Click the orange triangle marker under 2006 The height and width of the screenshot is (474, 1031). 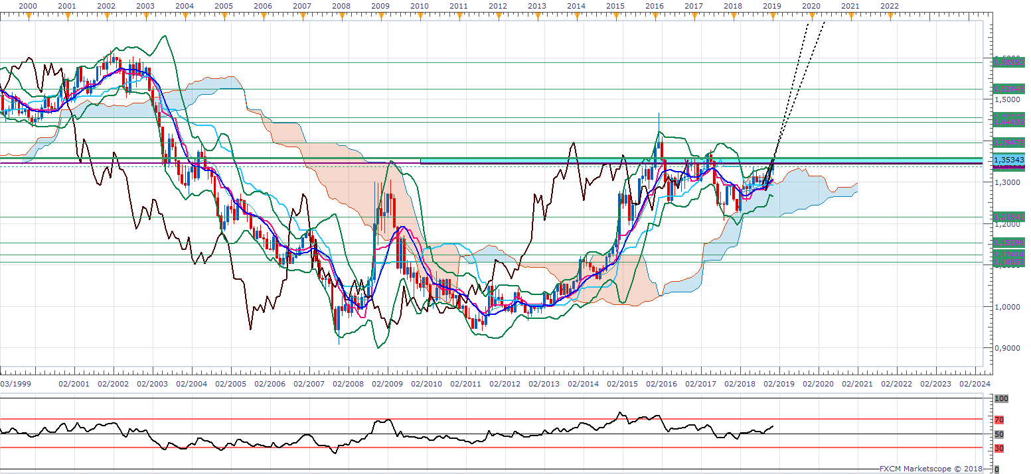(263, 17)
